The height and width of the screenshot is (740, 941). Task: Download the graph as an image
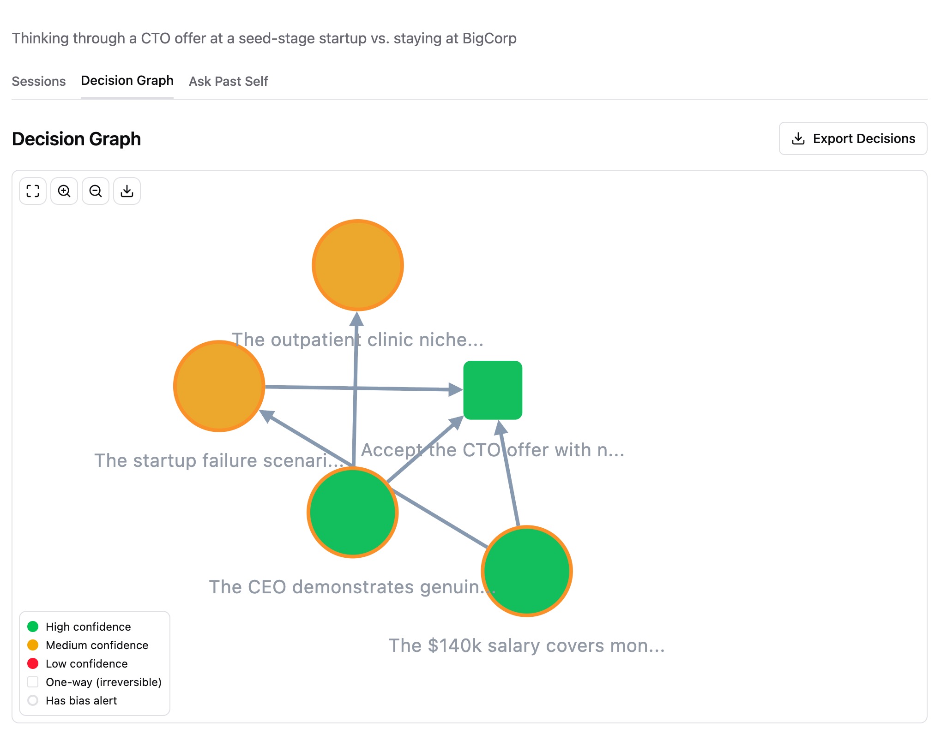pos(127,191)
